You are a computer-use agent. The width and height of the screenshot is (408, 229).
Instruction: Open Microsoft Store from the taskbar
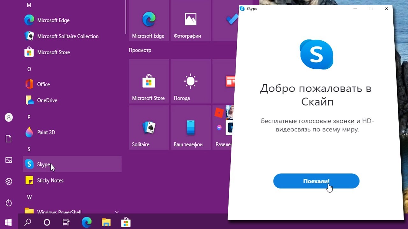(126, 222)
